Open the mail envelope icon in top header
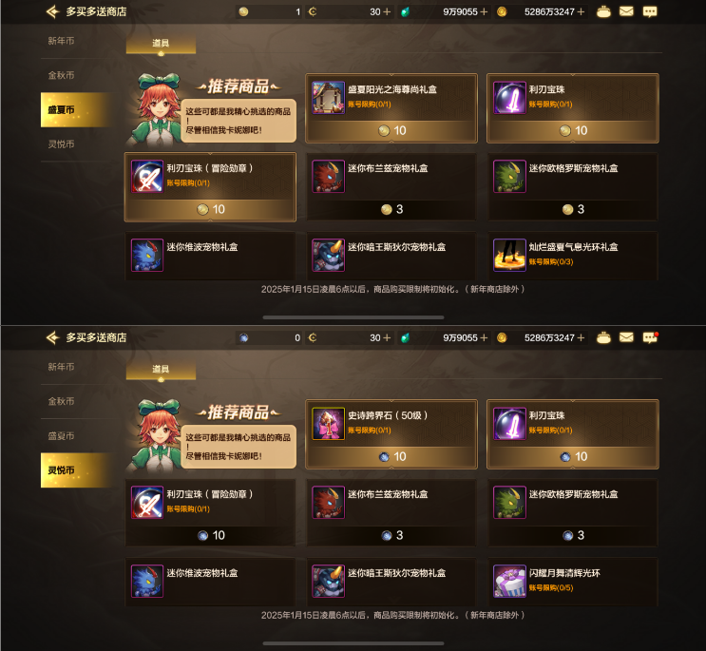 626,11
